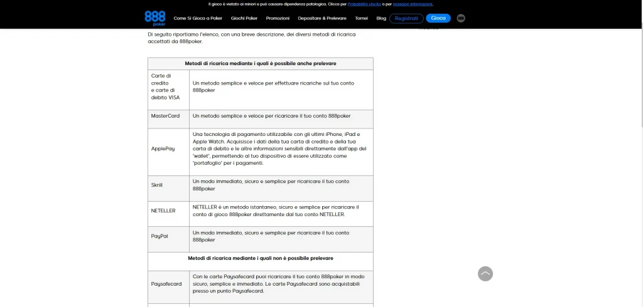Click the Paysafecard row label
The height and width of the screenshot is (307, 643).
pos(166,284)
